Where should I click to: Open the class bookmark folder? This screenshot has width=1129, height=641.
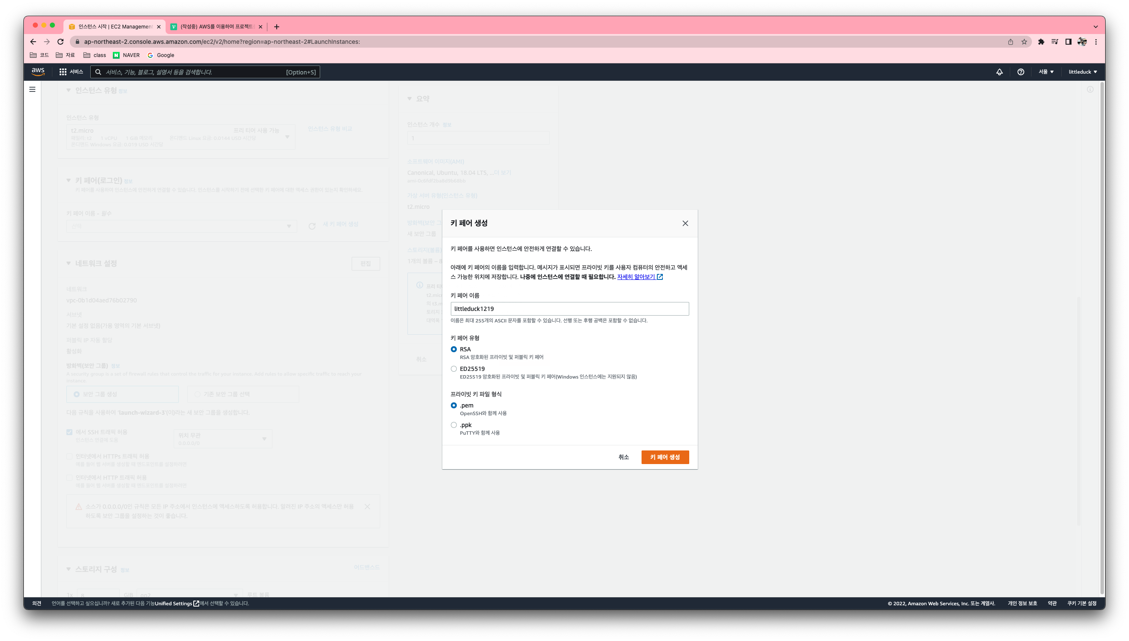click(x=95, y=55)
